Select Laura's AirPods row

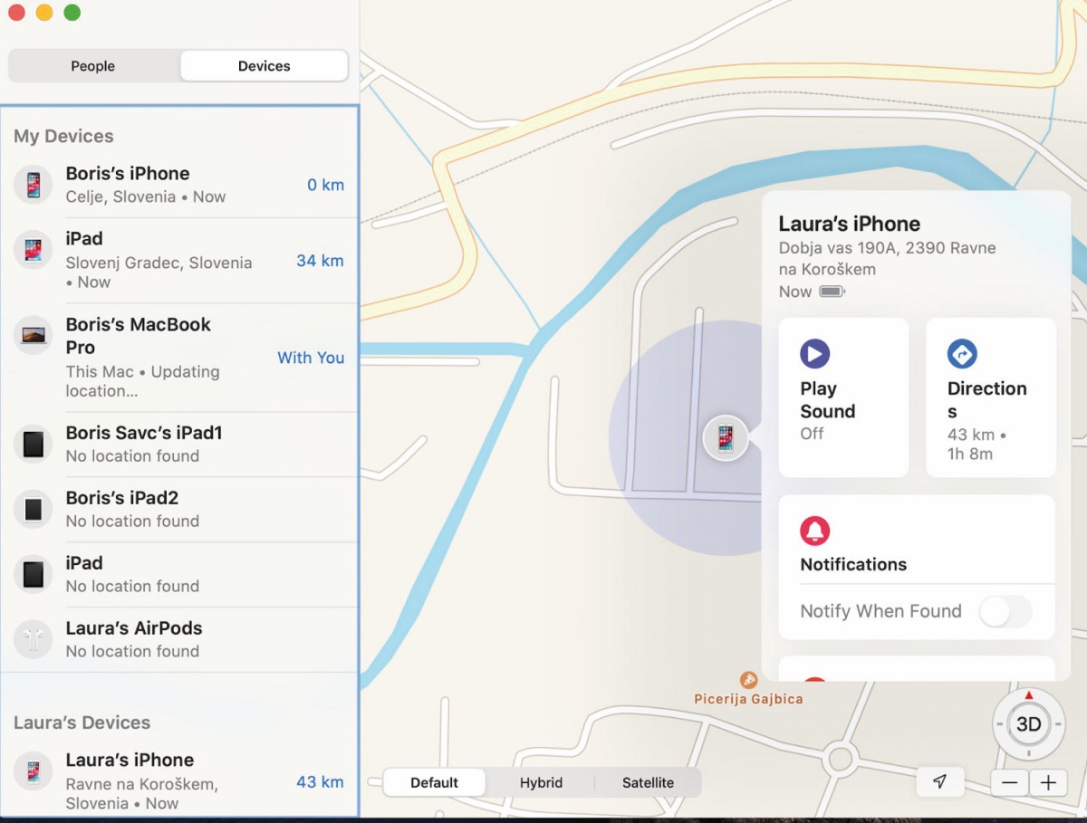(179, 639)
